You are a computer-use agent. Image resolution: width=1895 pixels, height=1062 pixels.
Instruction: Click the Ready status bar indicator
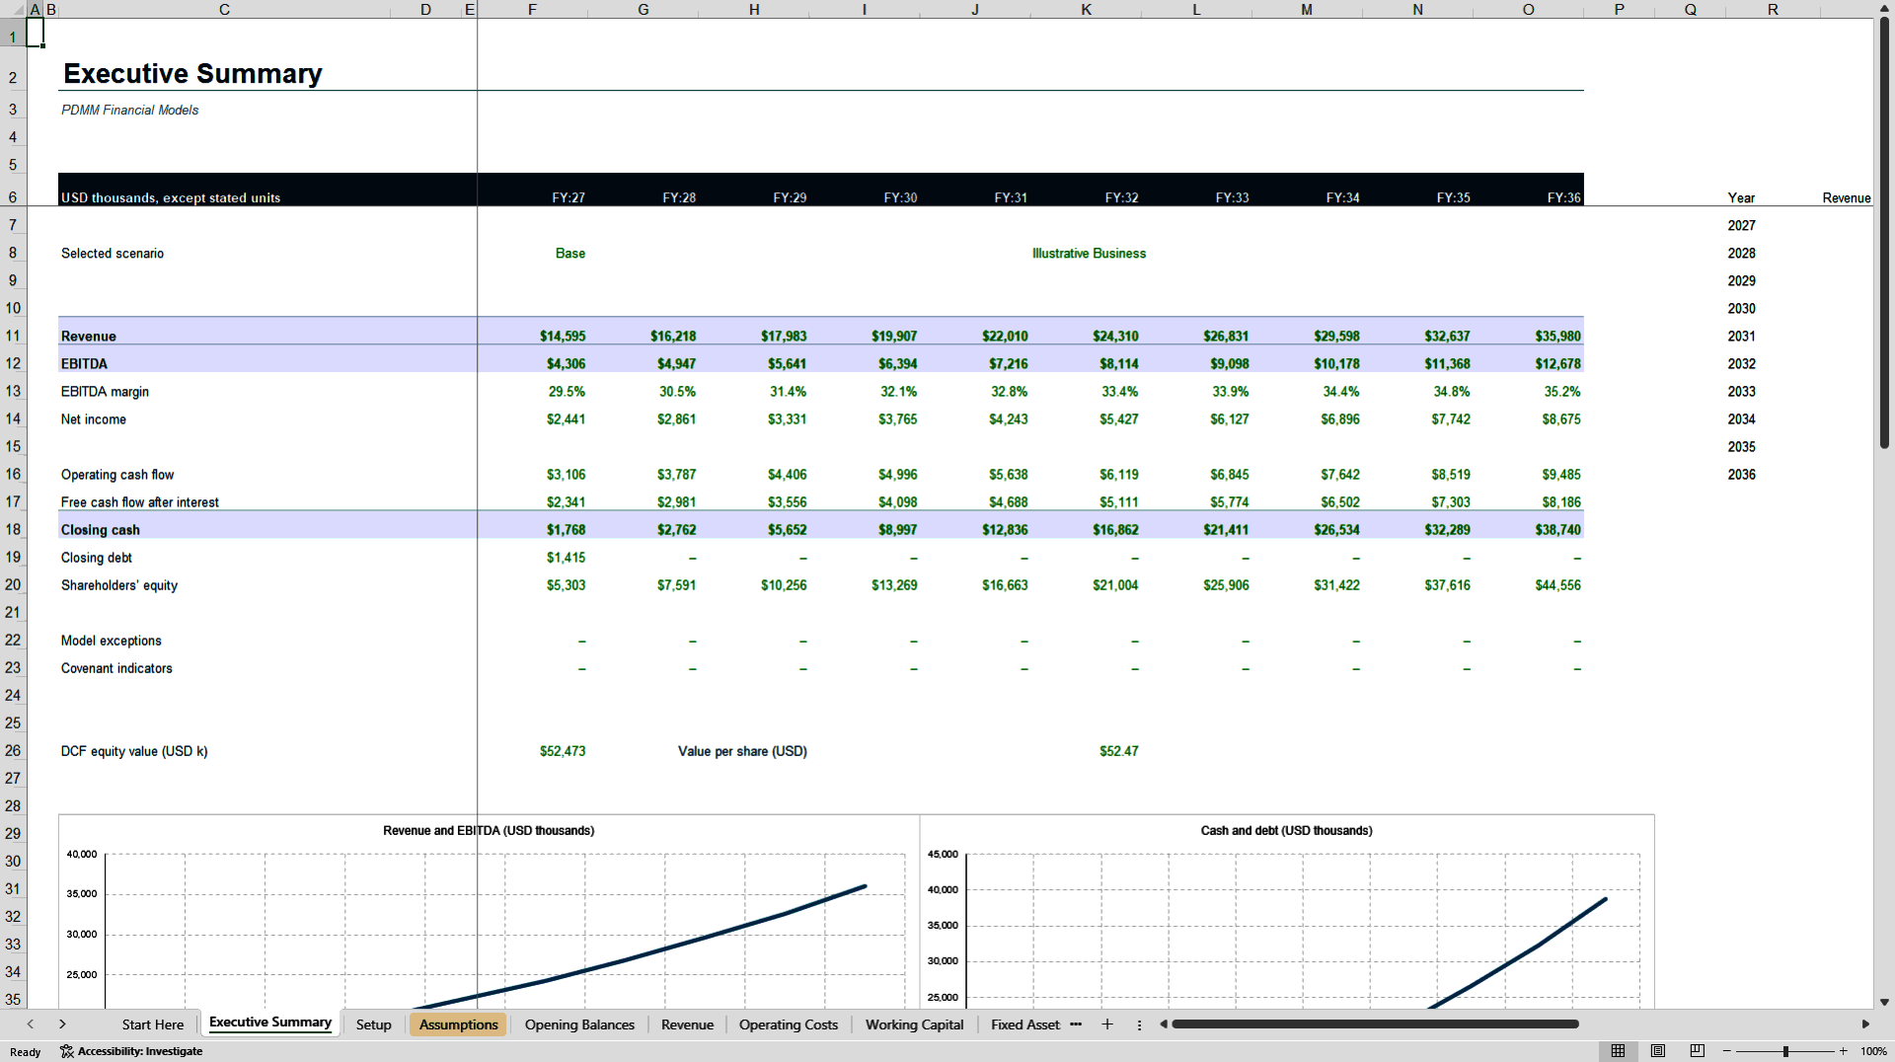point(26,1052)
